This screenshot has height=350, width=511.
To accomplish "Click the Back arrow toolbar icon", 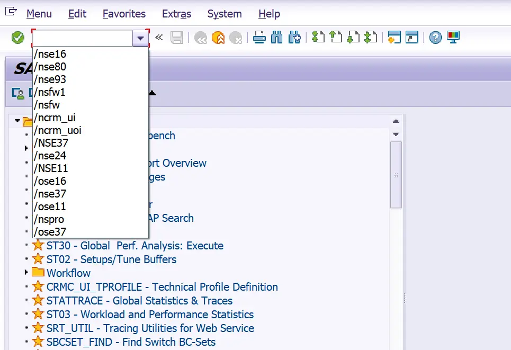I will (200, 38).
